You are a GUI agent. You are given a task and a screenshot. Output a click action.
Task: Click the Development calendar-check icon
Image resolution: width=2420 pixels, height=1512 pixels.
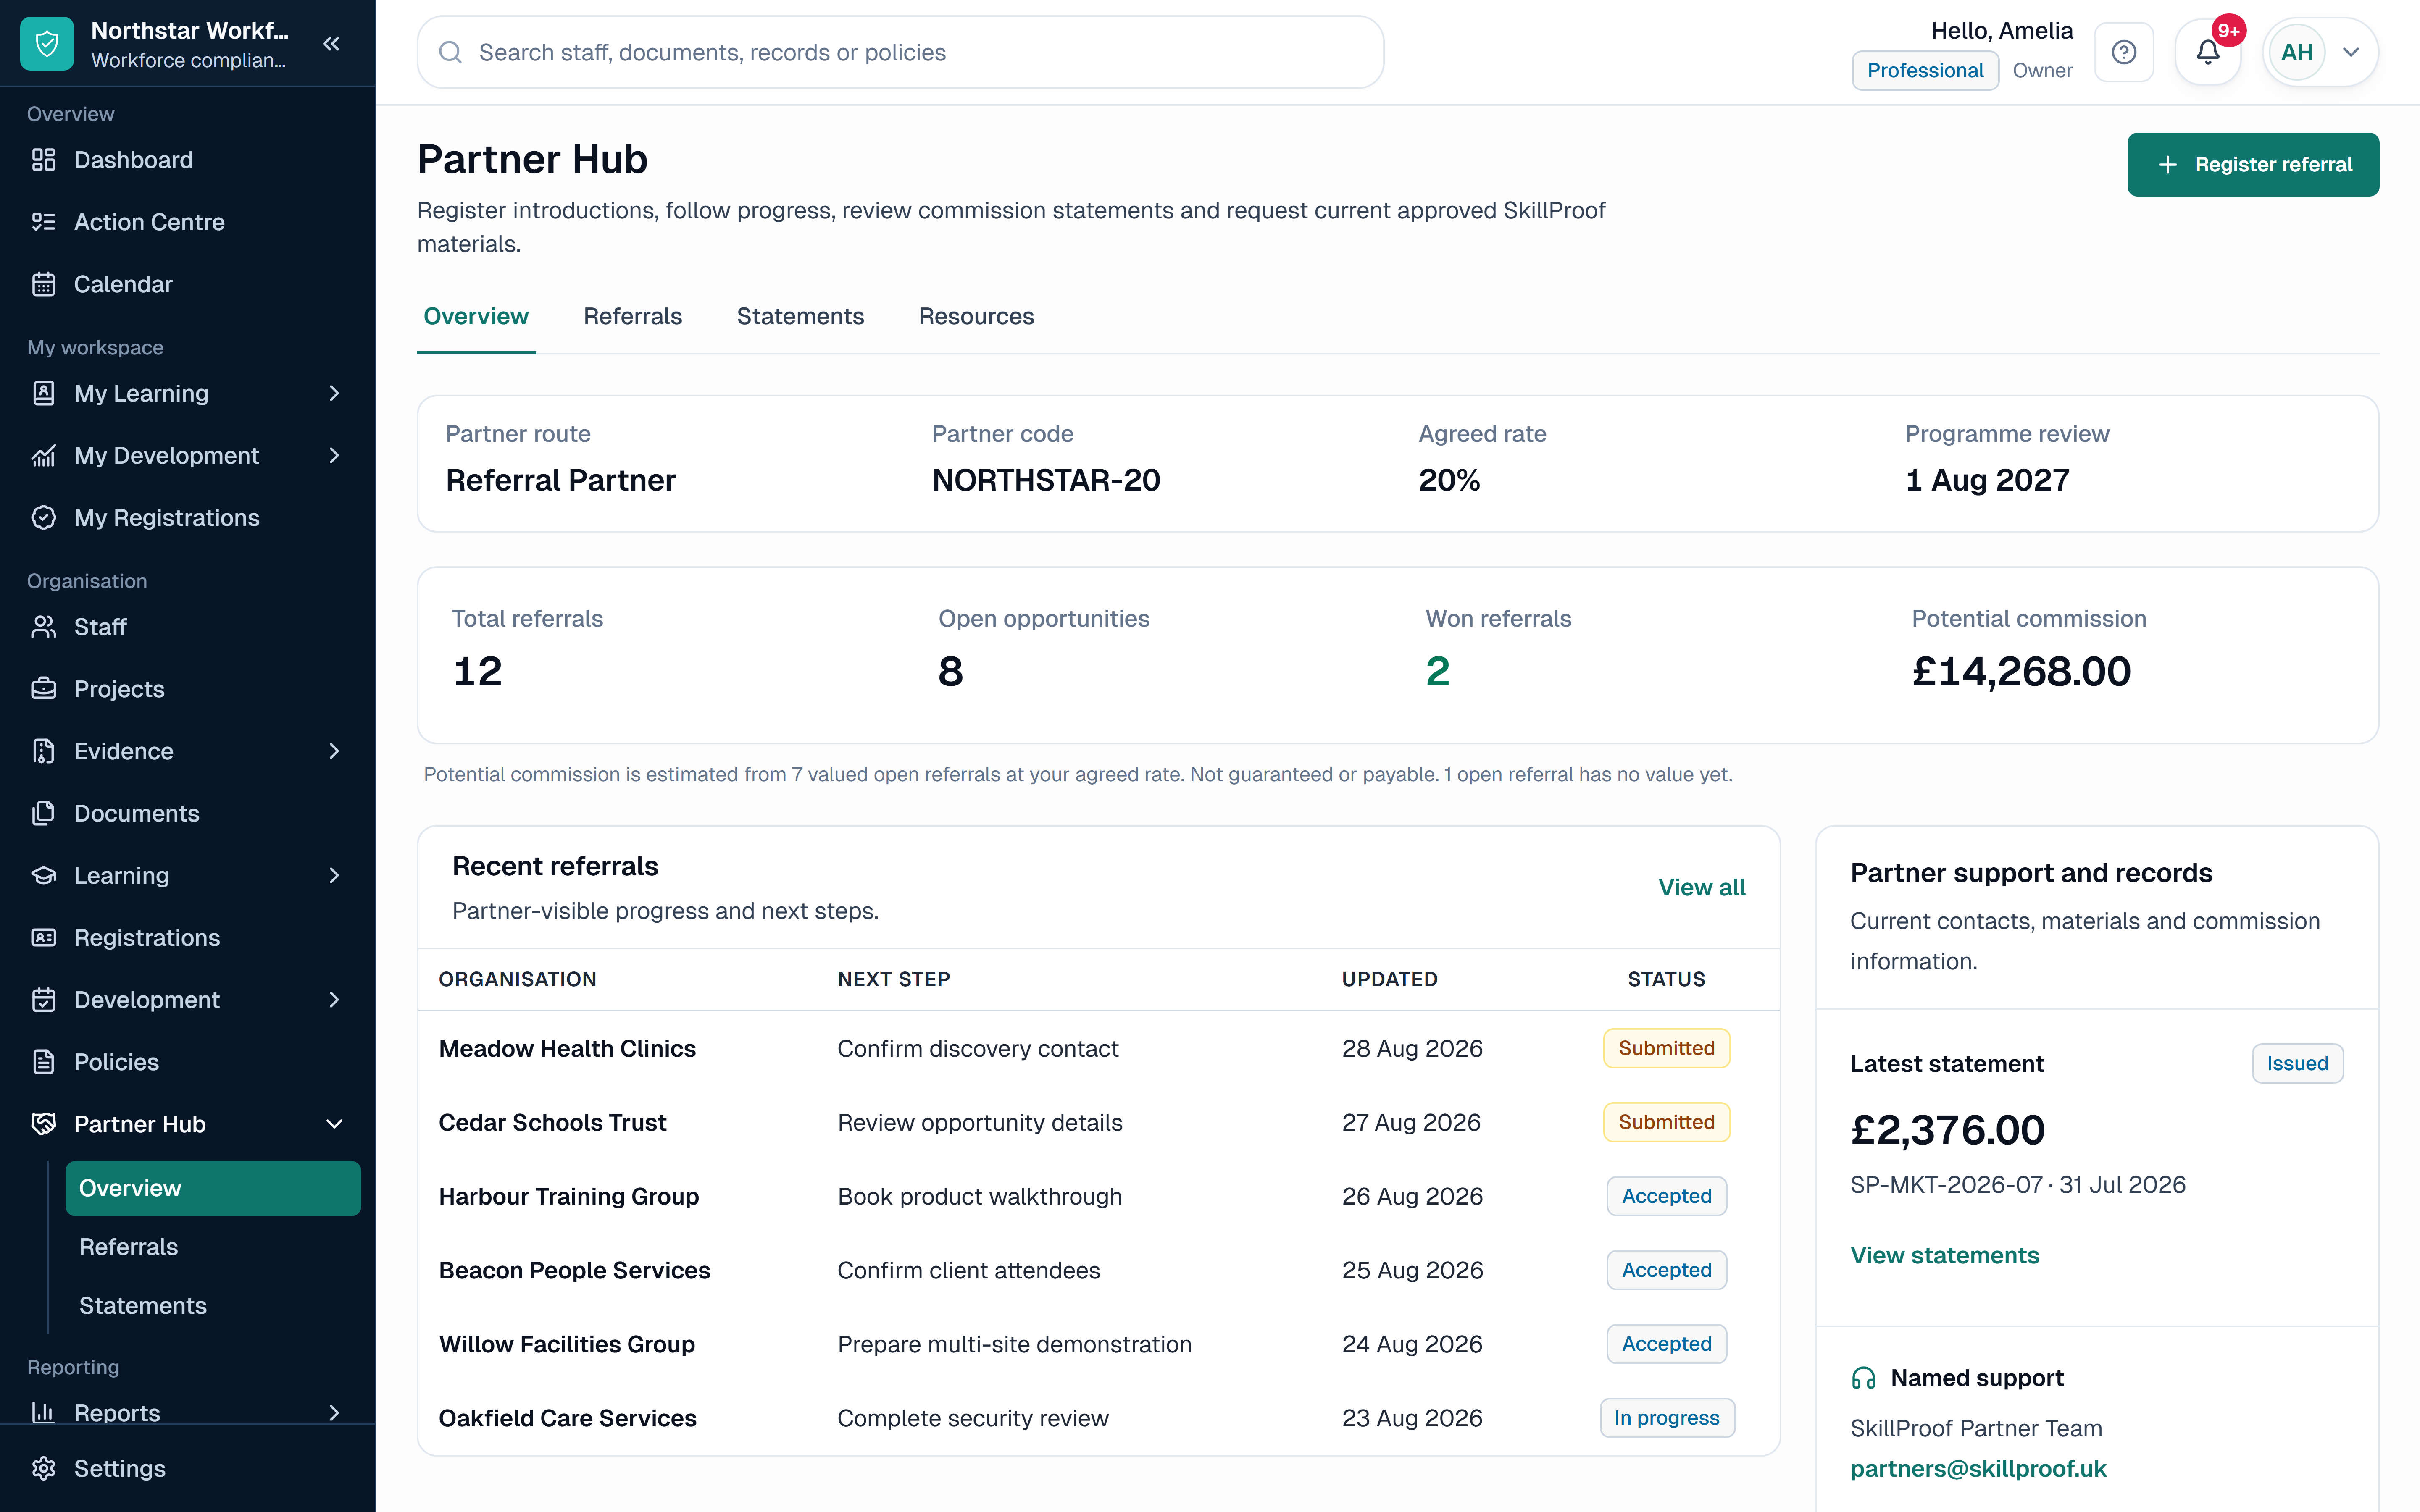tap(43, 1000)
